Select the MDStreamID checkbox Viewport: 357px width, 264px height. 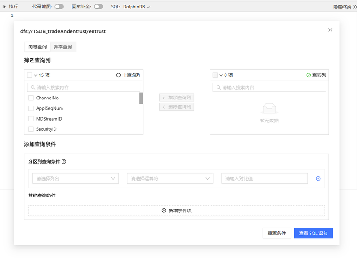(31, 119)
